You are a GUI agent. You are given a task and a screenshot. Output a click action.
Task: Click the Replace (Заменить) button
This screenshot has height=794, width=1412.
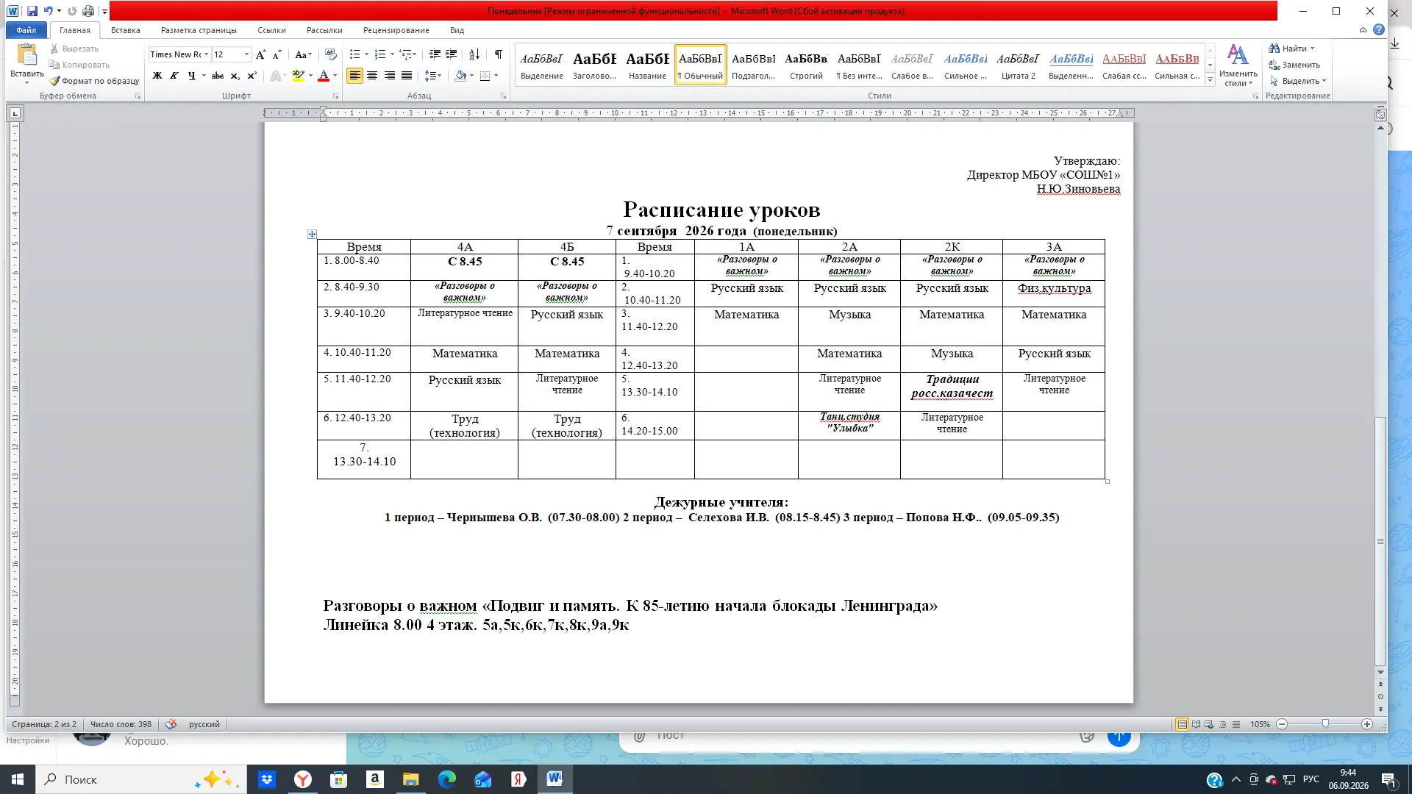tap(1295, 65)
